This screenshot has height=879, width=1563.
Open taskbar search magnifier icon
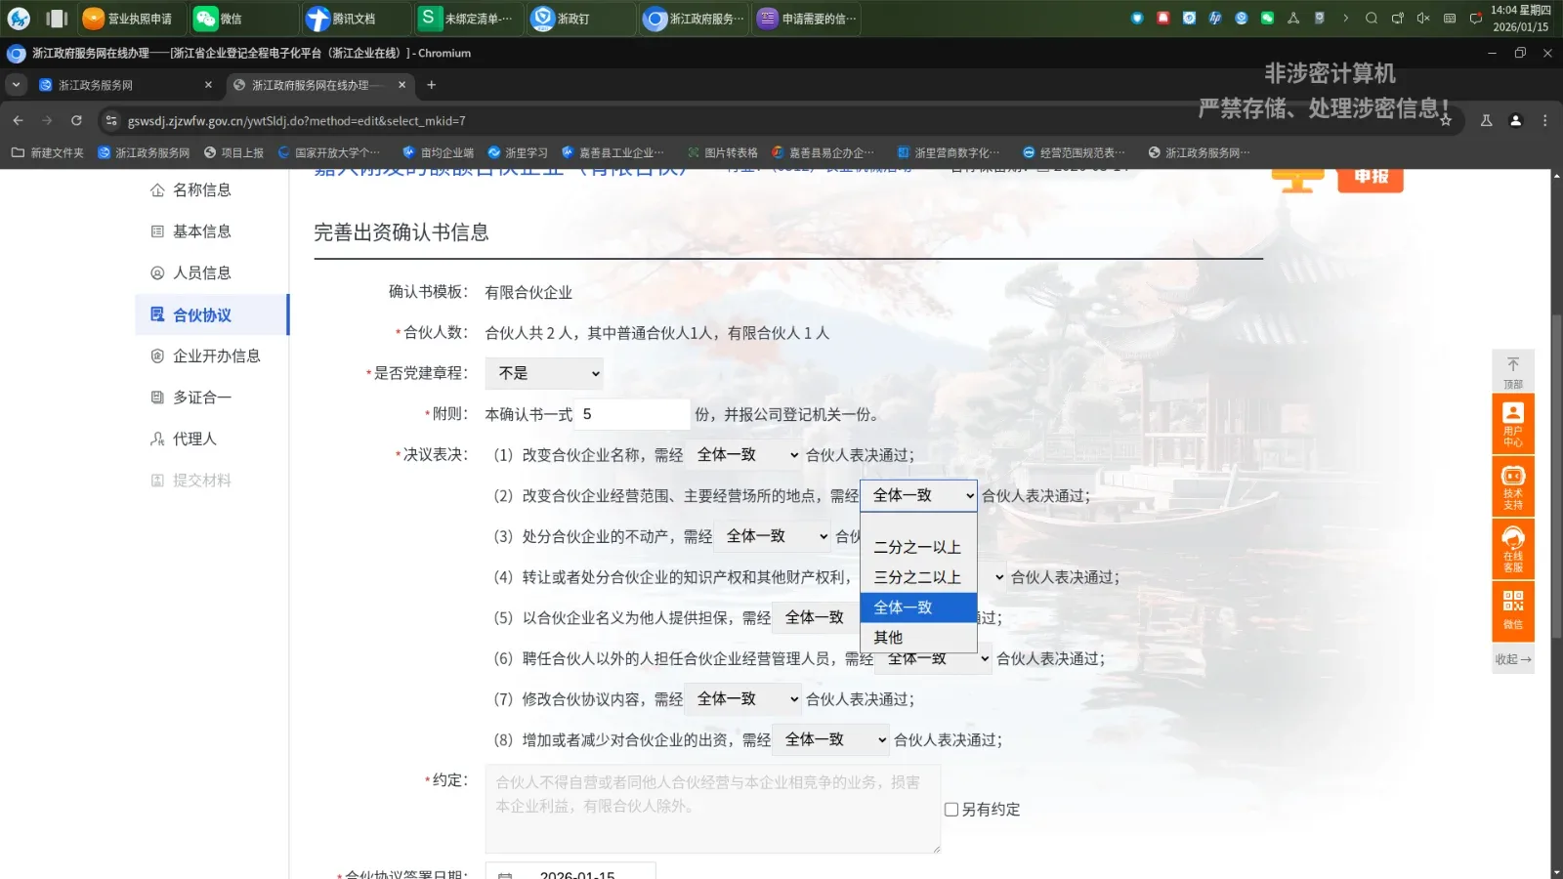pos(1372,18)
